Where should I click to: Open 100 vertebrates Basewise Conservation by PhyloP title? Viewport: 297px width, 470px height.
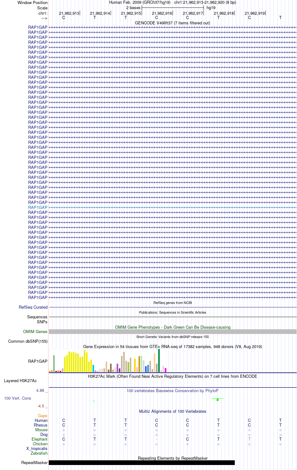(173, 391)
